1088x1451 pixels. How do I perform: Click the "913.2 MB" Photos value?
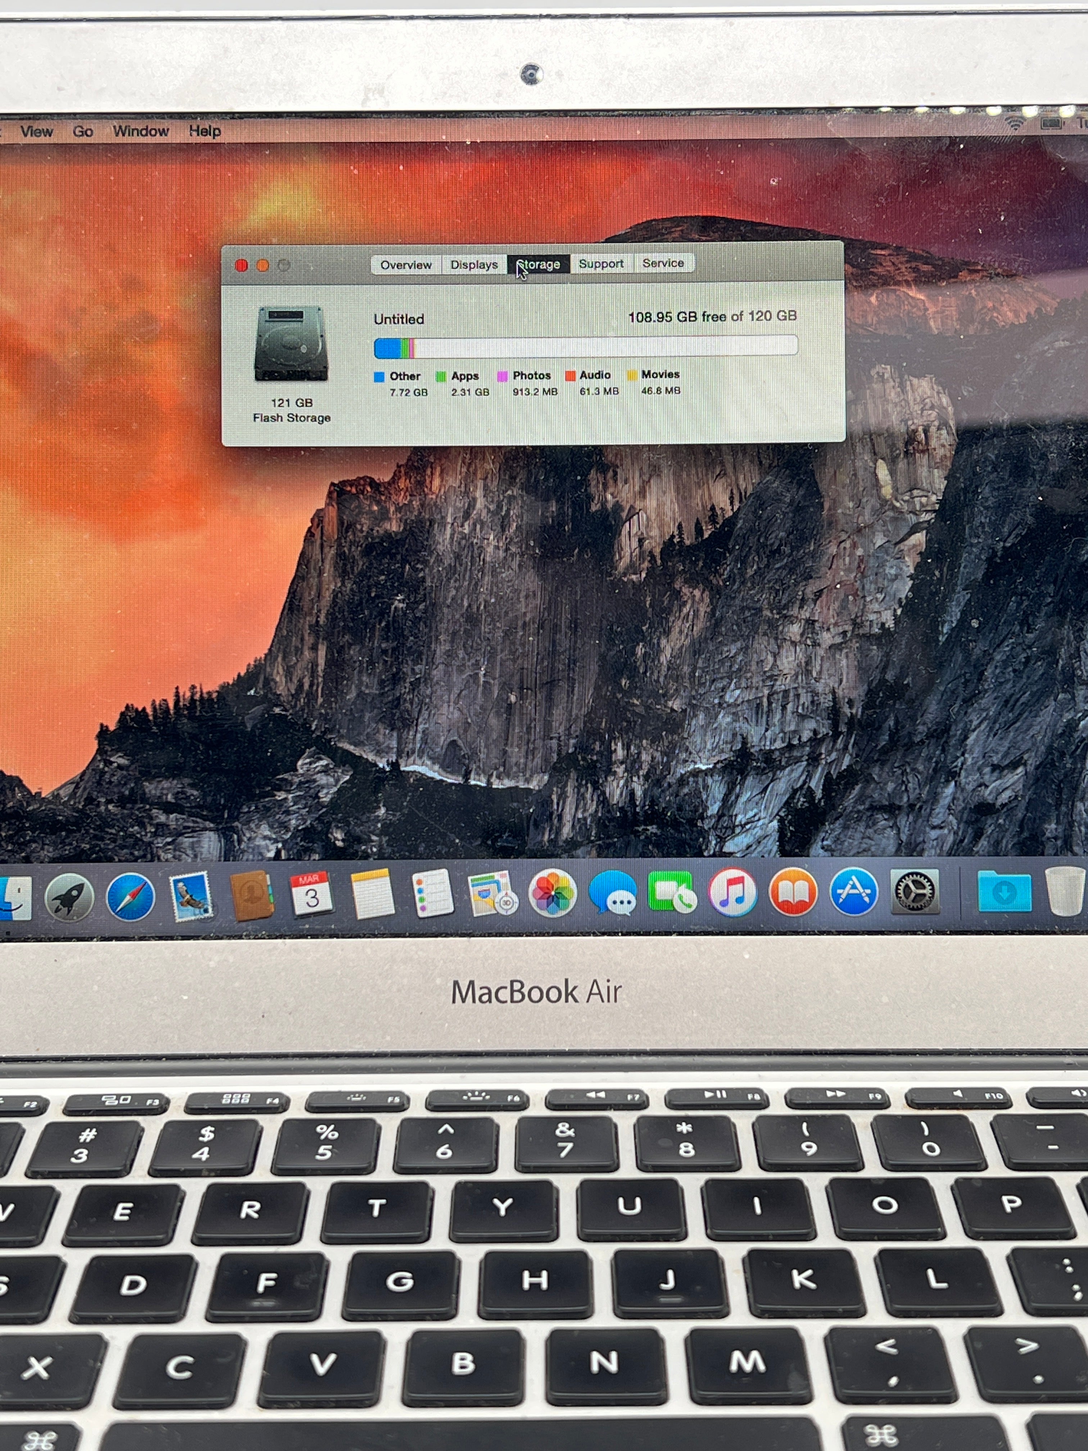point(535,392)
